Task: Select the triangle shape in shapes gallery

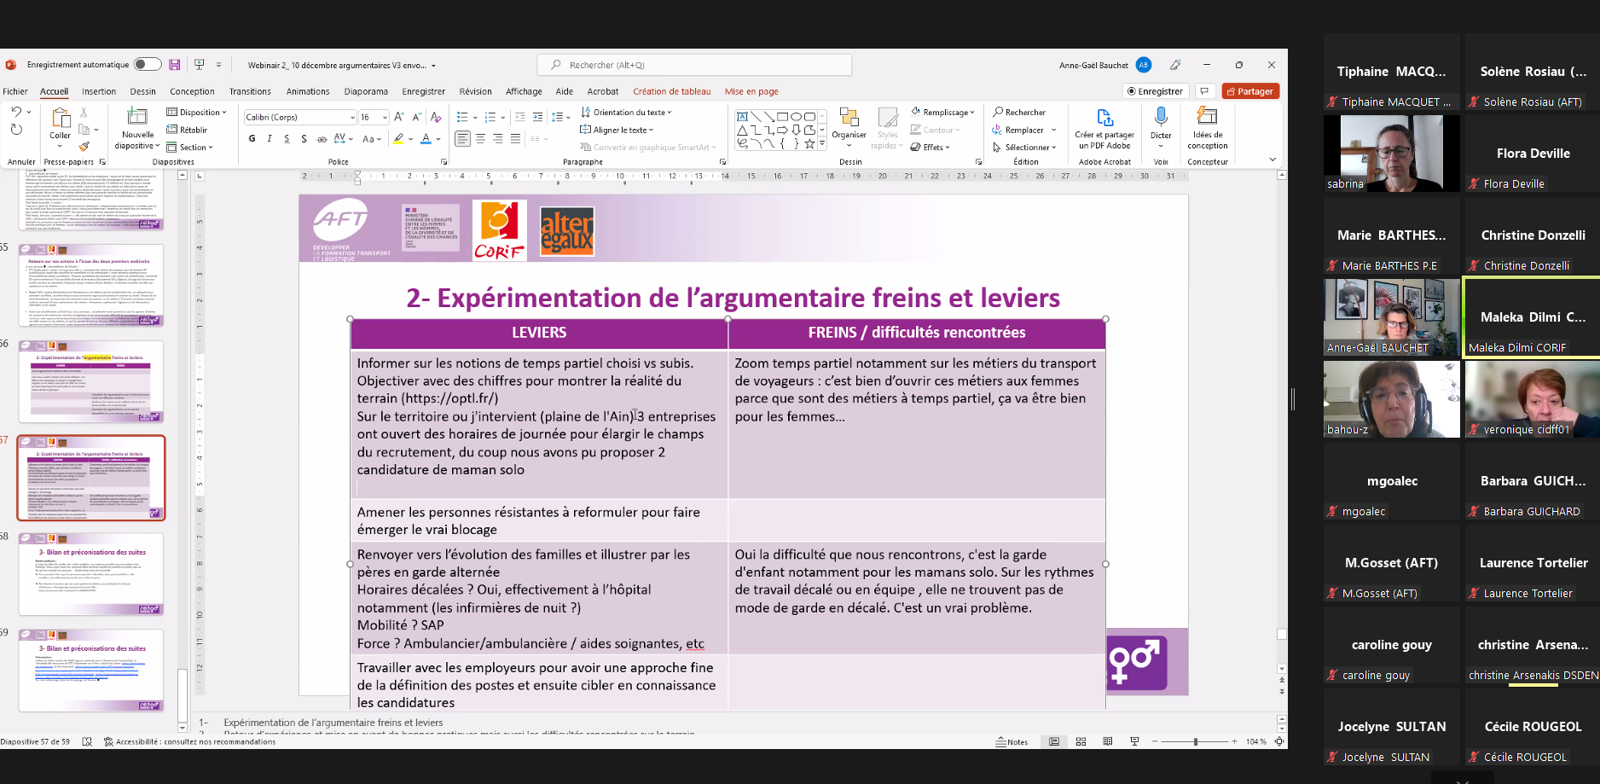Action: coord(742,130)
